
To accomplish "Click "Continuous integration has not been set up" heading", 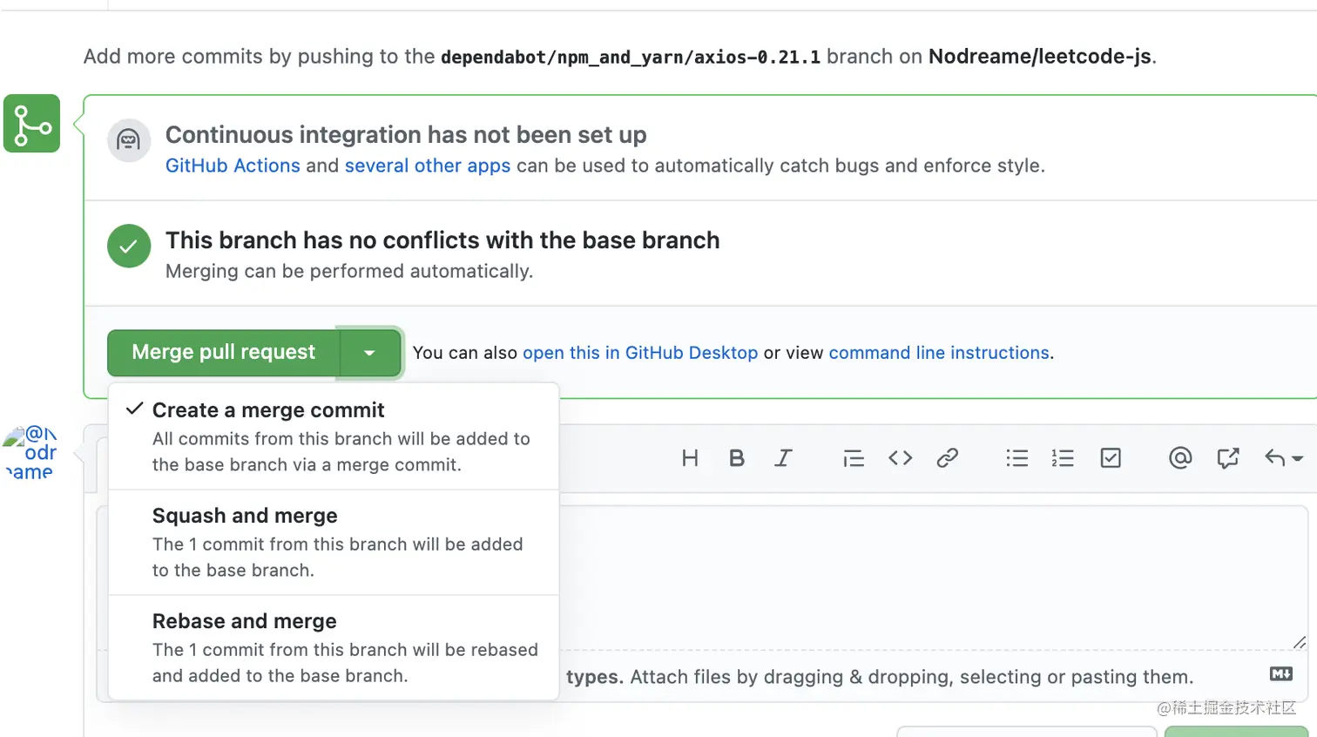I will [x=406, y=135].
